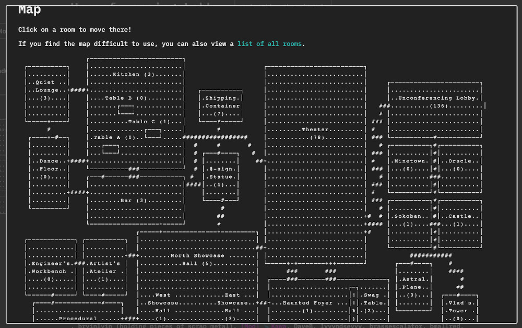Go to the @-sign Statue room
This screenshot has height=328, width=522.
point(221,177)
